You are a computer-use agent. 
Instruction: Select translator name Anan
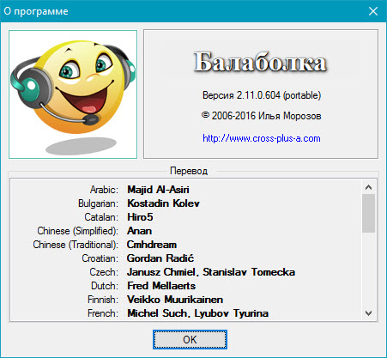click(x=139, y=231)
